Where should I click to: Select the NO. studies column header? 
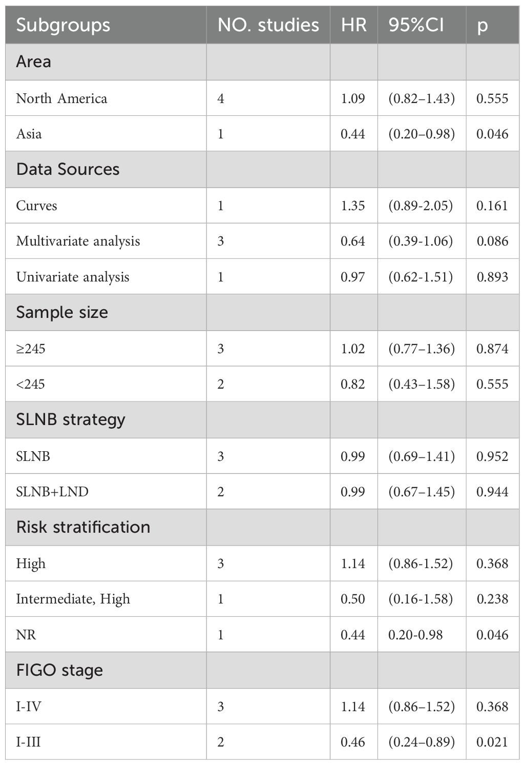click(268, 25)
